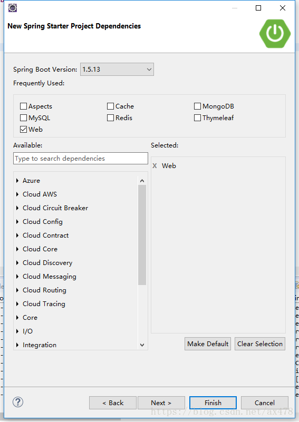
Task: Expand the Cloud Messaging node
Action: click(x=17, y=277)
